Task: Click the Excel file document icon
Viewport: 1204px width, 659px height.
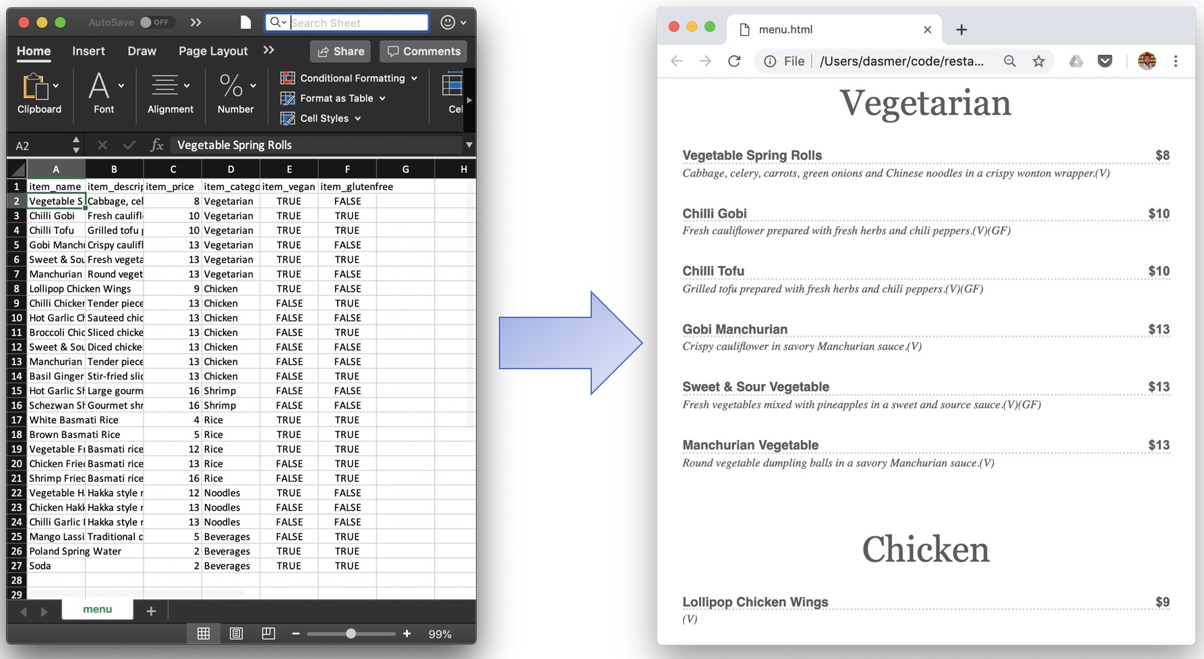Action: pyautogui.click(x=245, y=22)
